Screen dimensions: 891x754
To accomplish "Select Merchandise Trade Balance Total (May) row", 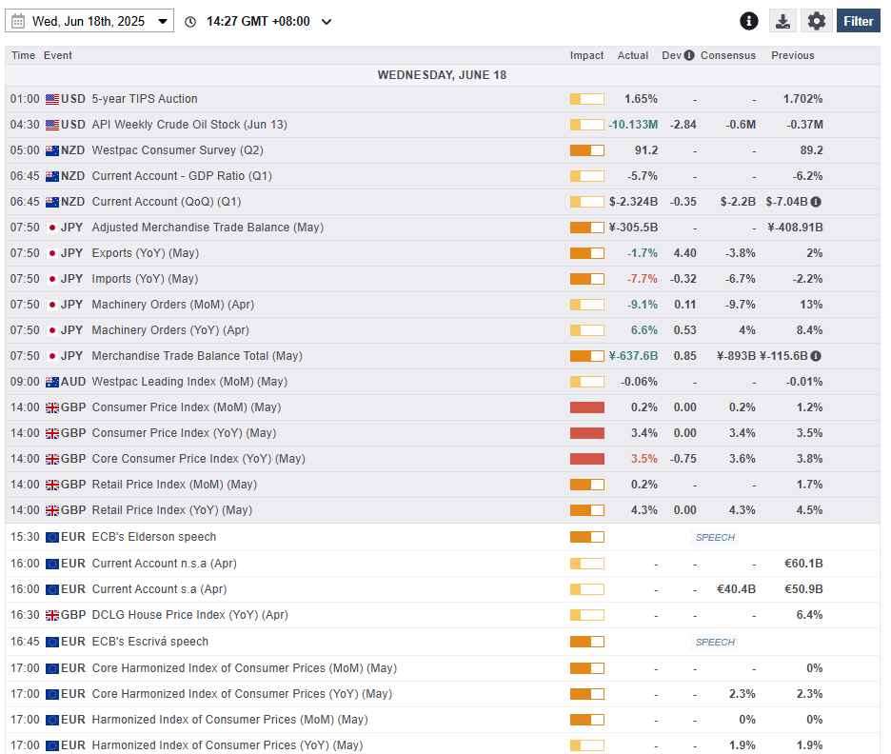I will (x=442, y=356).
